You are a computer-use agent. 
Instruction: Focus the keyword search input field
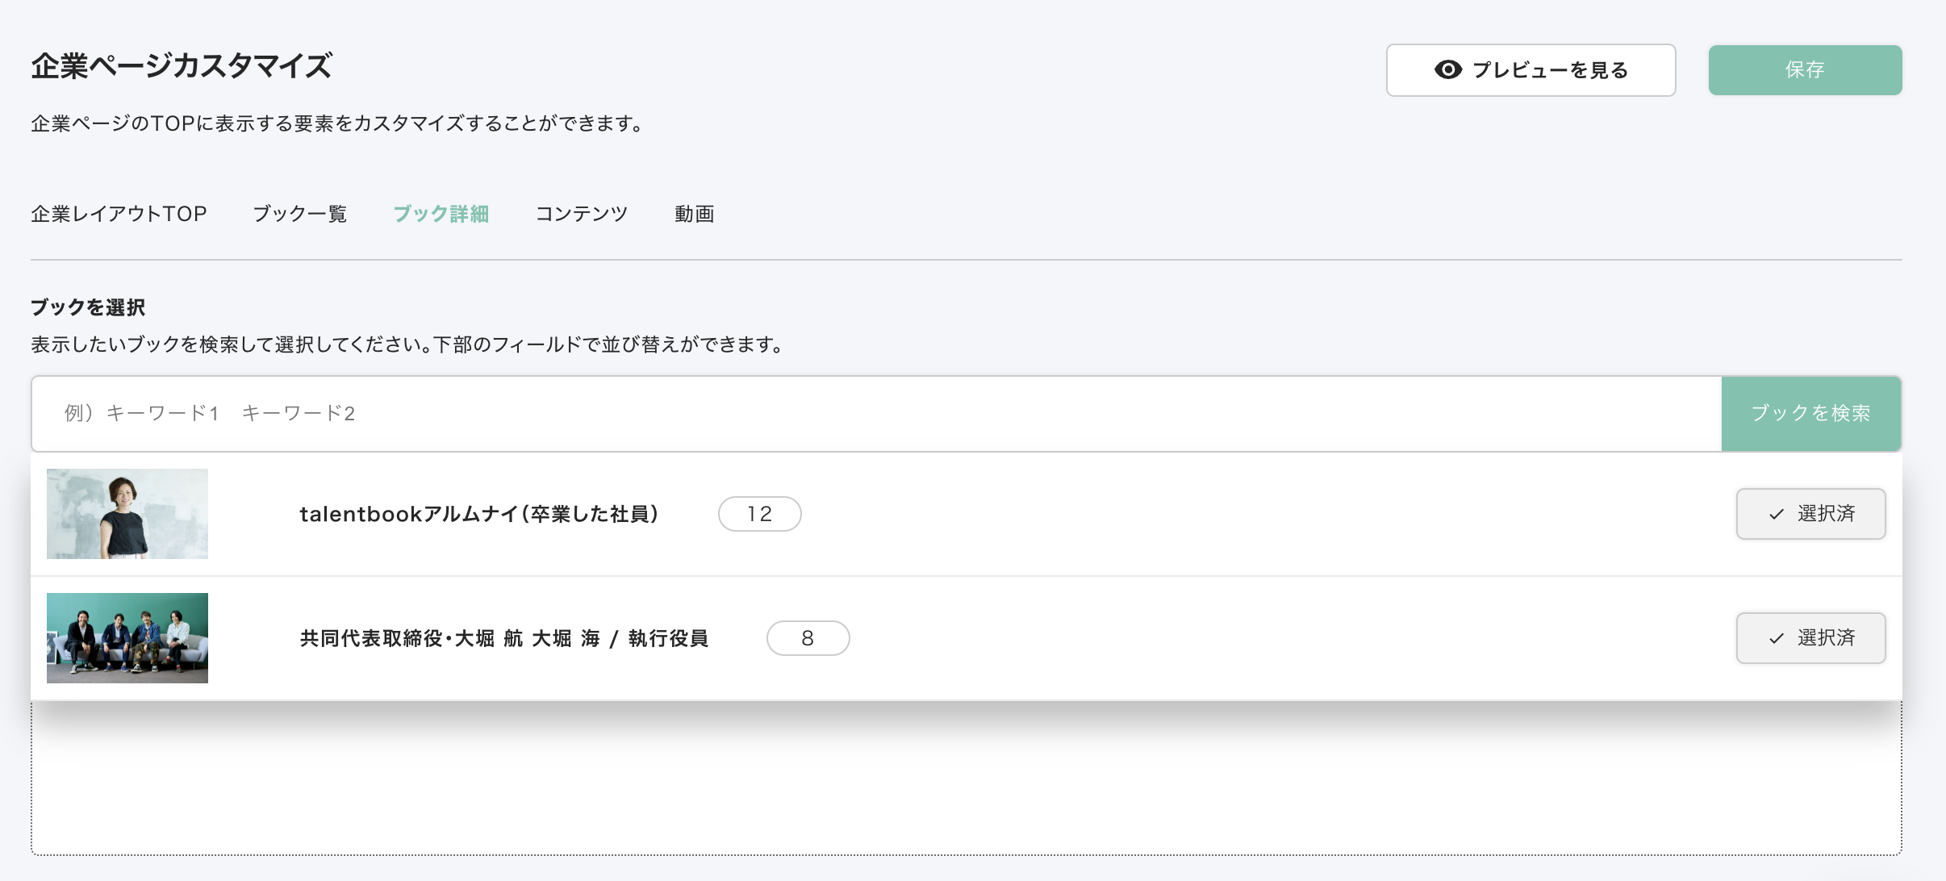pos(875,414)
